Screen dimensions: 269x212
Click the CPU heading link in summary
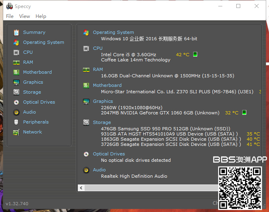coord(98,48)
